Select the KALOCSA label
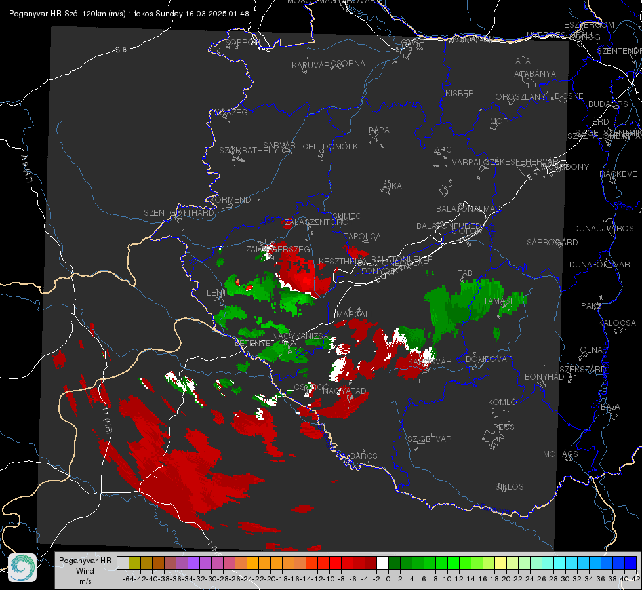The height and width of the screenshot is (590, 642). [616, 323]
